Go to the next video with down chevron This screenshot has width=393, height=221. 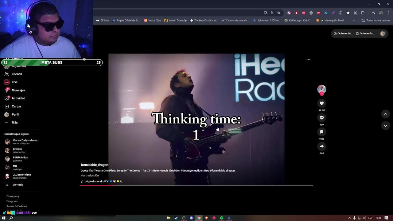385,126
